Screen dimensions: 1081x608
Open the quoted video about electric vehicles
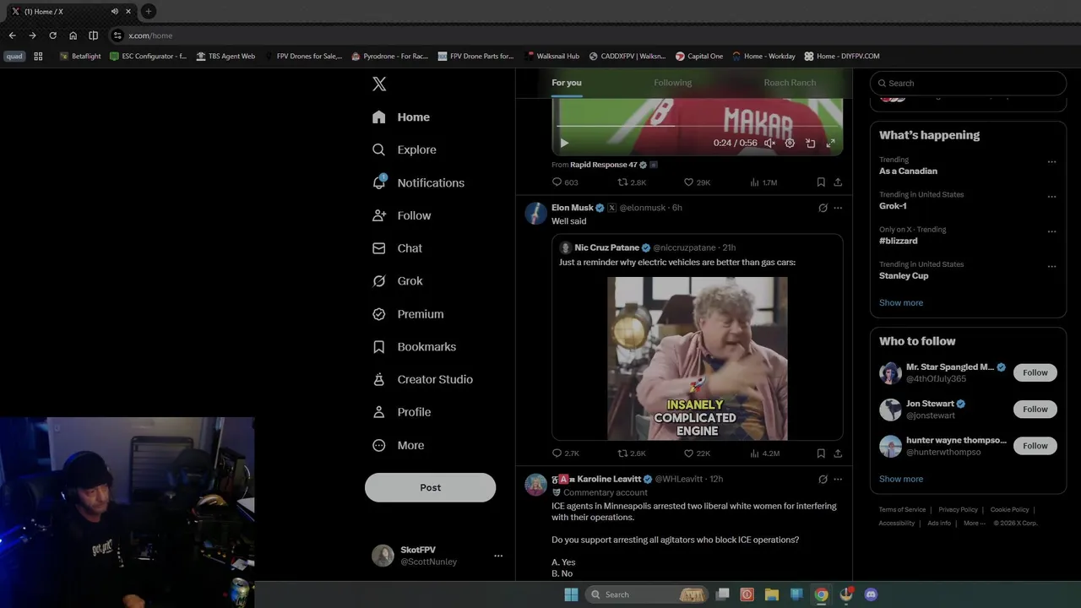tap(698, 359)
